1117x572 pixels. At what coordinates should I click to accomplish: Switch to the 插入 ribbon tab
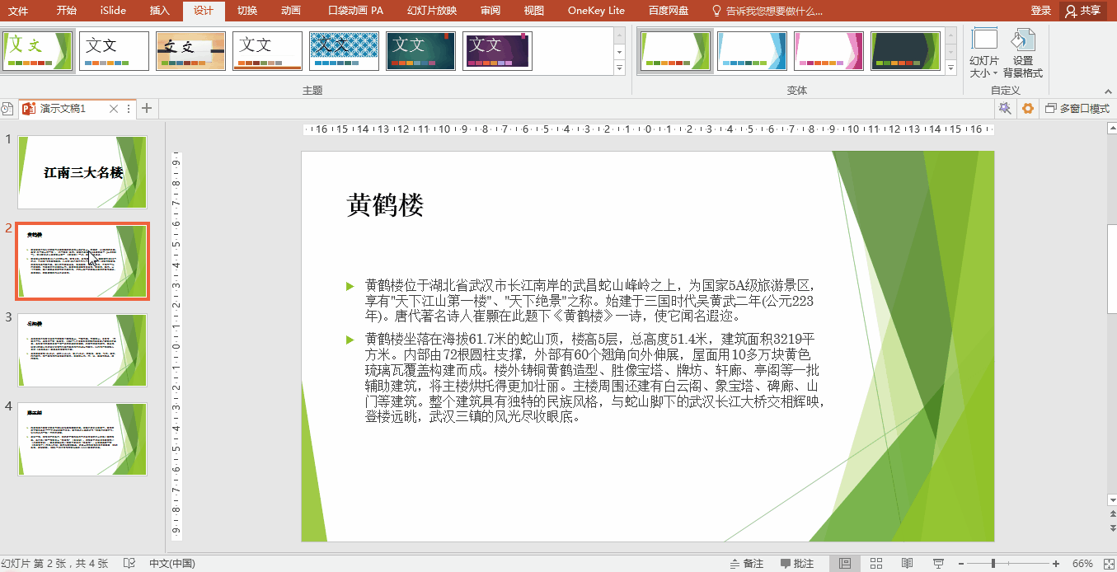click(x=160, y=11)
